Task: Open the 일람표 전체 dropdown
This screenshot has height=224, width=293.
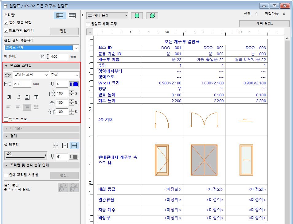Action: click(41, 48)
